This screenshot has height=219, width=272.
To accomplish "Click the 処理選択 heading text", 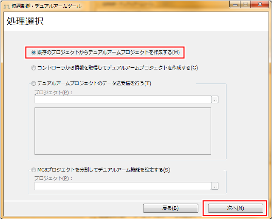I will coord(25,21).
